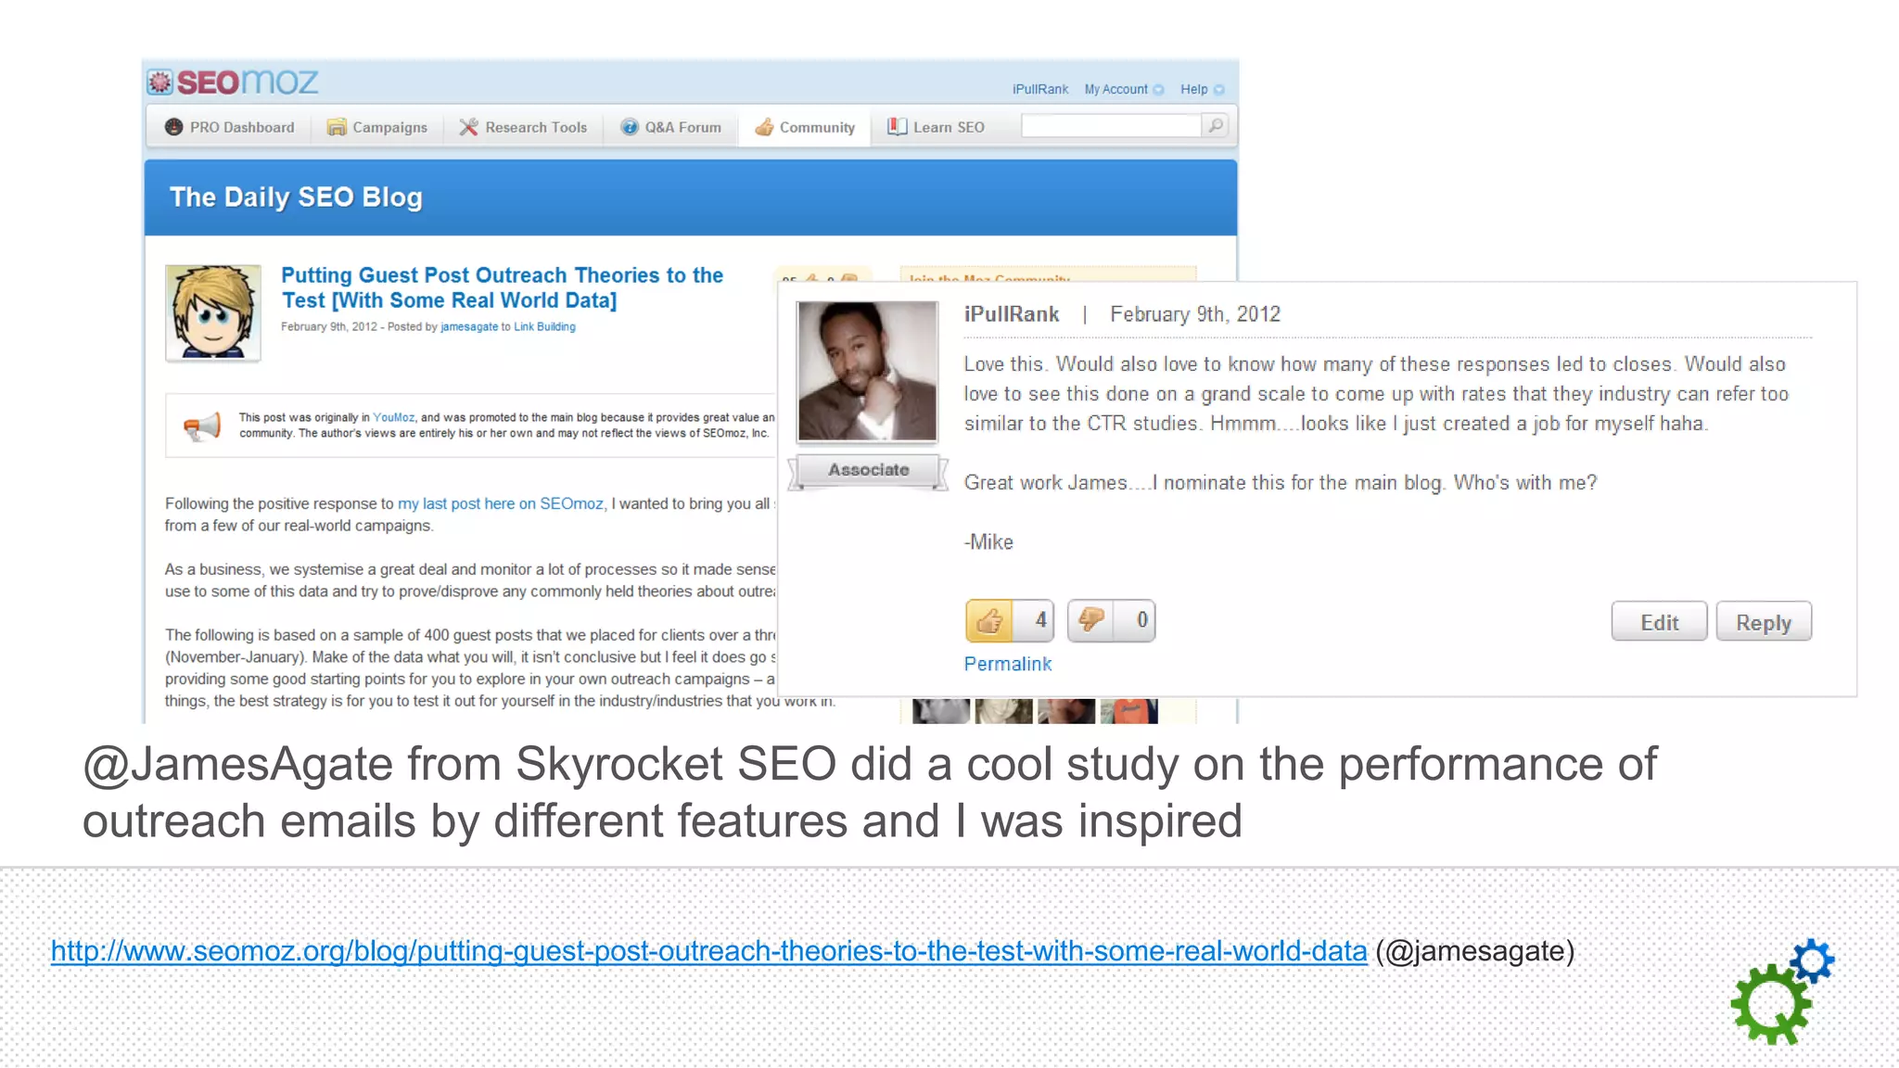Click the thumbs up count 4
The width and height of the screenshot is (1899, 1068).
click(1039, 620)
